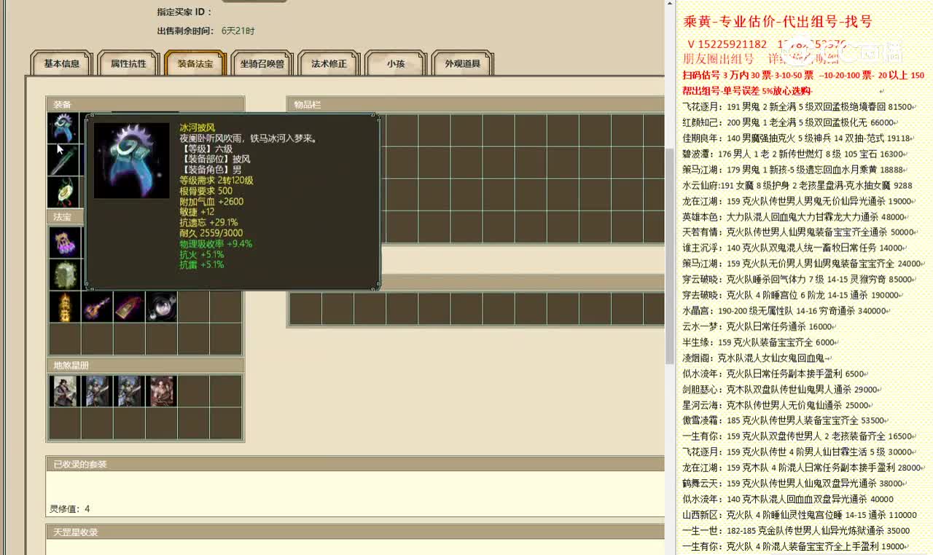Click the 飞花逐月 191 男鬼 81500 listing
Image resolution: width=933 pixels, height=555 pixels.
click(x=797, y=106)
